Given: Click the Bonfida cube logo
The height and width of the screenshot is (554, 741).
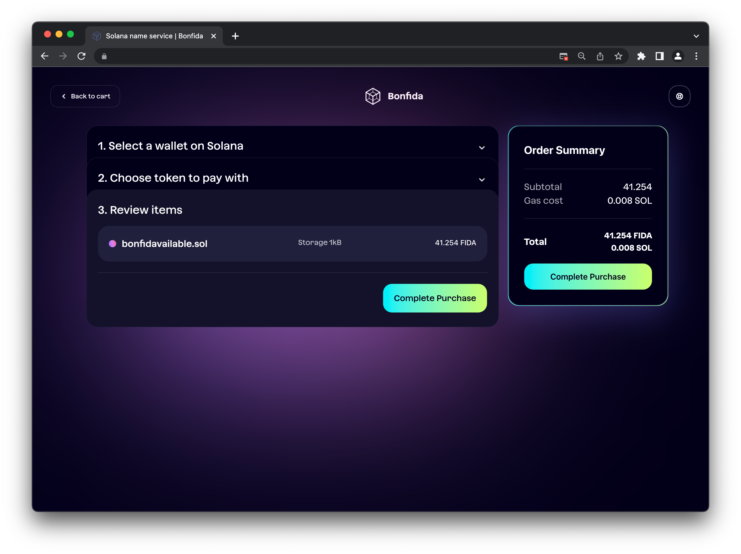Looking at the screenshot, I should click(x=373, y=96).
